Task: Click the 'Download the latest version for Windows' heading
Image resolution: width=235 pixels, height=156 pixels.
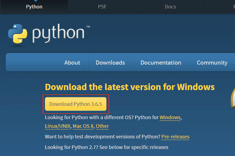Action: pos(130,87)
